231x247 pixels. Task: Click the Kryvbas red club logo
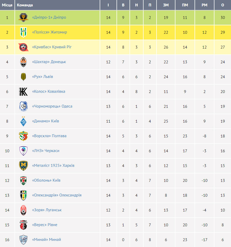23,47
